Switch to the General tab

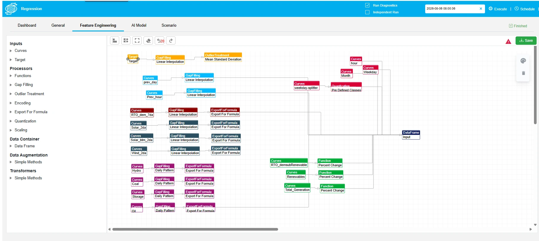(x=58, y=25)
